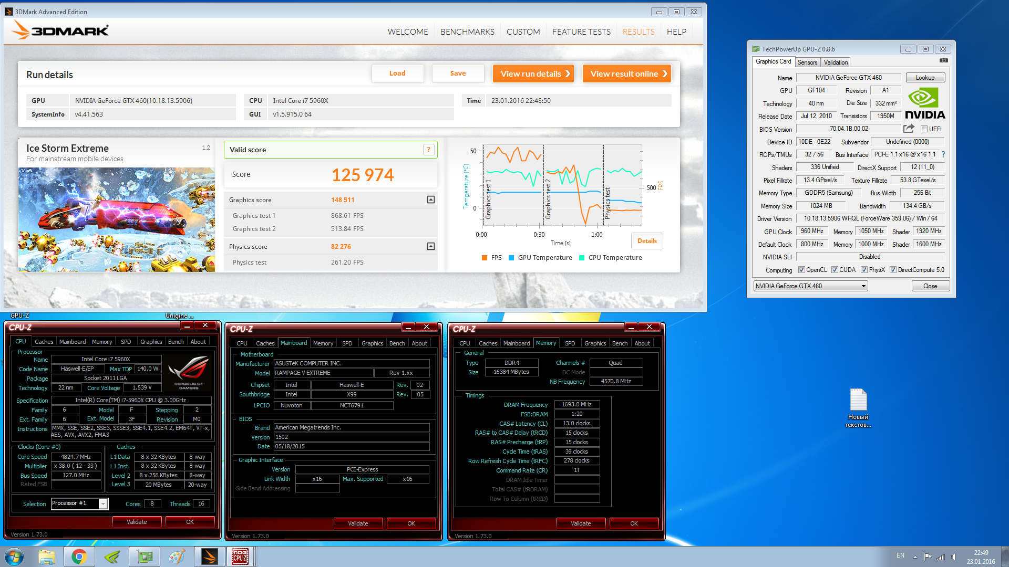Viewport: 1009px width, 567px height.
Task: Click the 125 974 score value
Action: [363, 175]
